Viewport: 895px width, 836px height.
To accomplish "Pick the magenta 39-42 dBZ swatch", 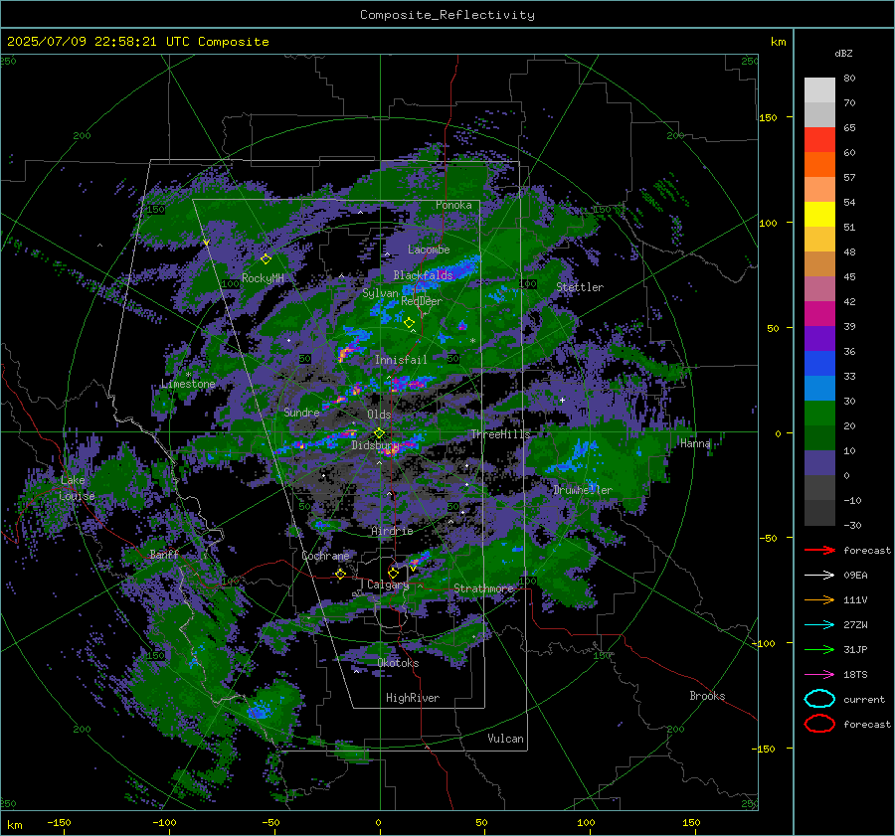I will (x=819, y=314).
